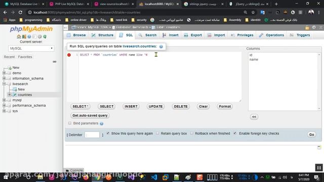This screenshot has width=324, height=182.
Task: Open phpMyAdmin Home icon in sidebar
Action: point(19,36)
